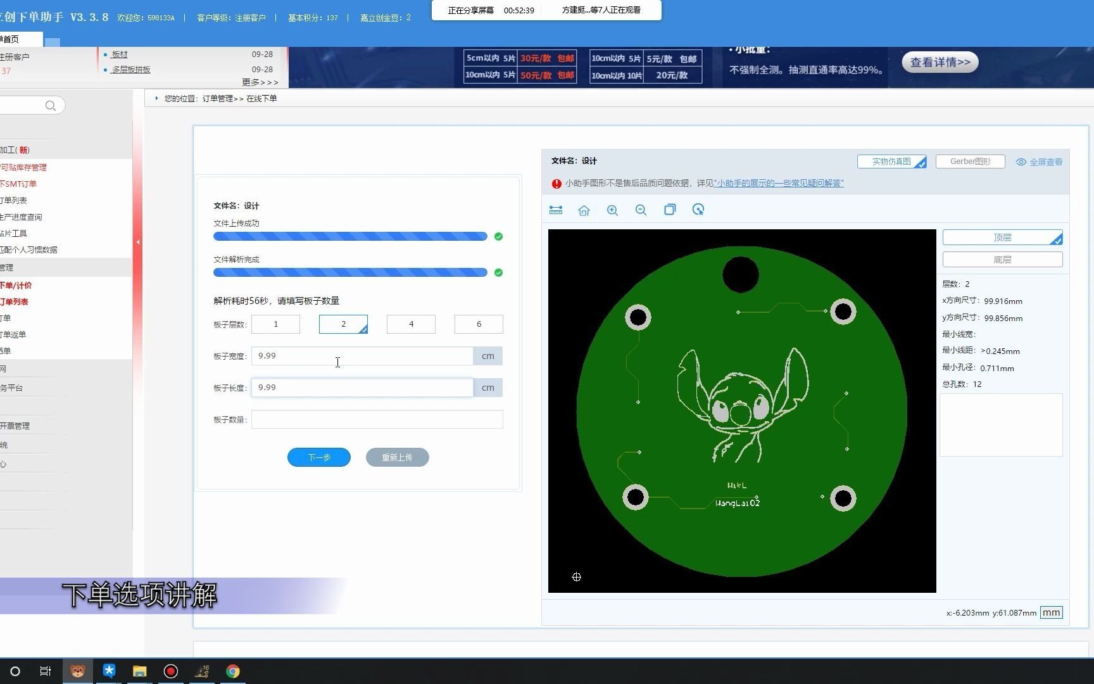The height and width of the screenshot is (684, 1094).
Task: Open red 订单列表 under 管理 section
Action: pyautogui.click(x=14, y=302)
